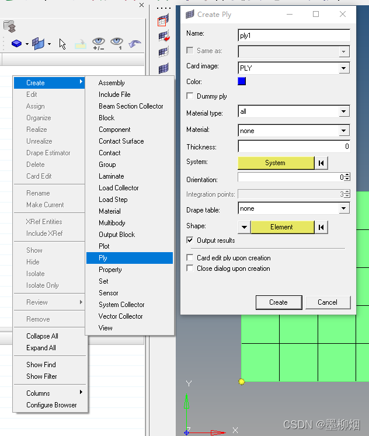Click the reset arrow next to System
This screenshot has width=369, height=436.
click(x=321, y=163)
